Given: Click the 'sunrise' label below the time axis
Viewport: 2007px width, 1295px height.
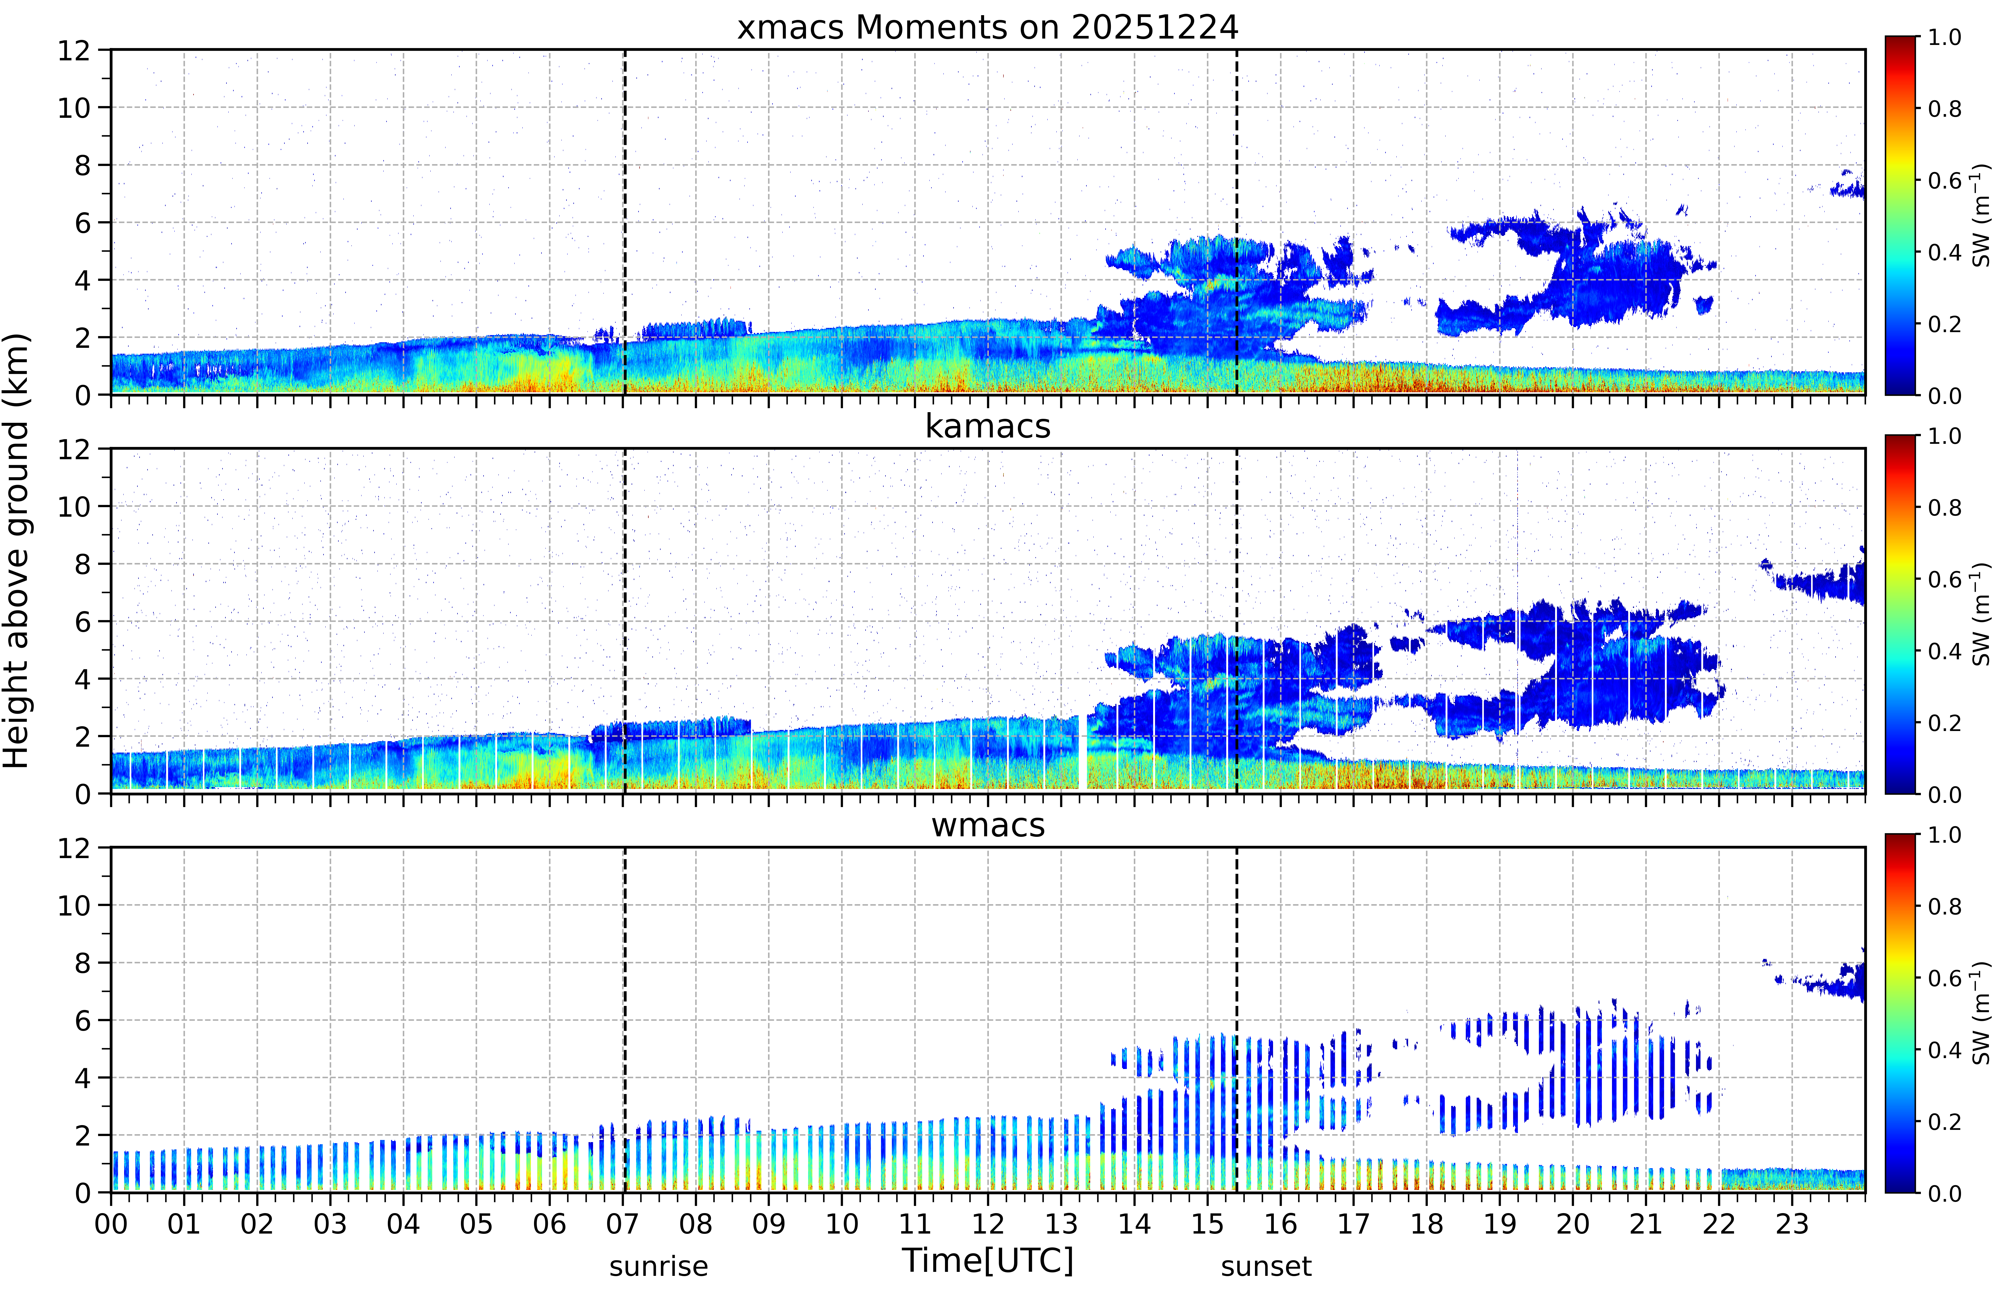Looking at the screenshot, I should tap(659, 1266).
